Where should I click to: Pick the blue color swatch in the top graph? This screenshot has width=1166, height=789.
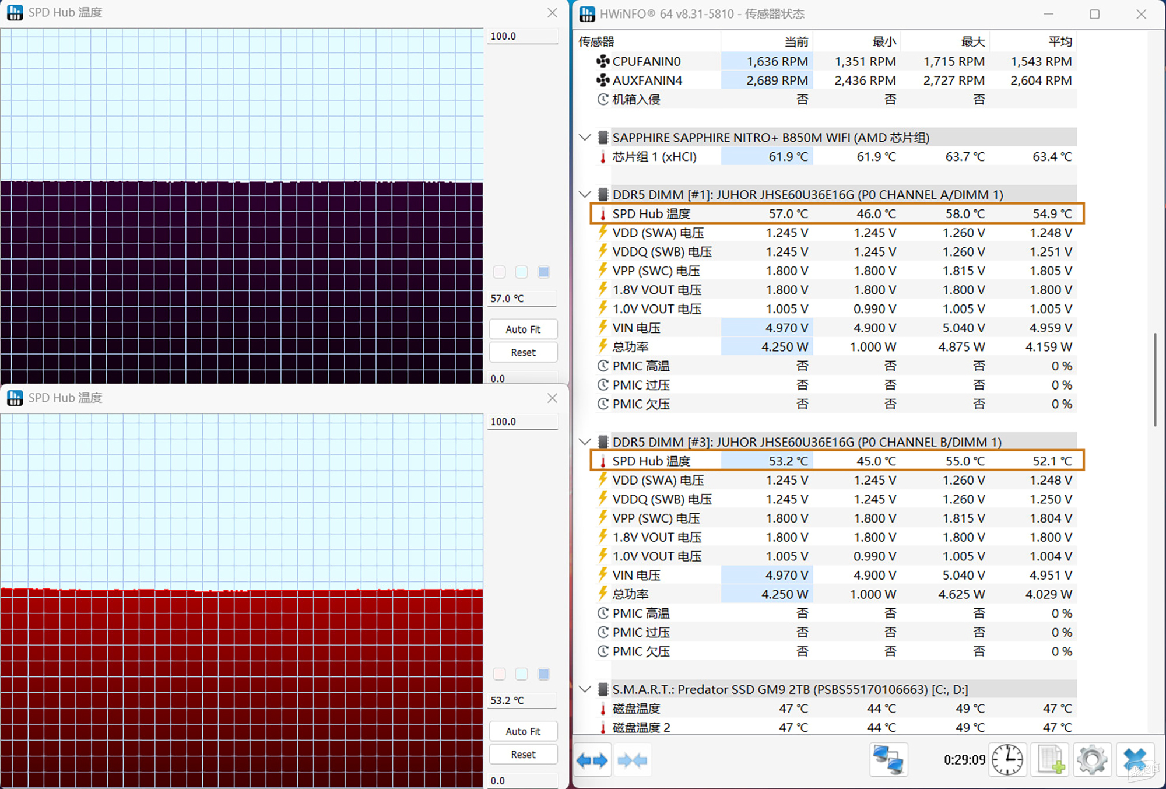543,272
